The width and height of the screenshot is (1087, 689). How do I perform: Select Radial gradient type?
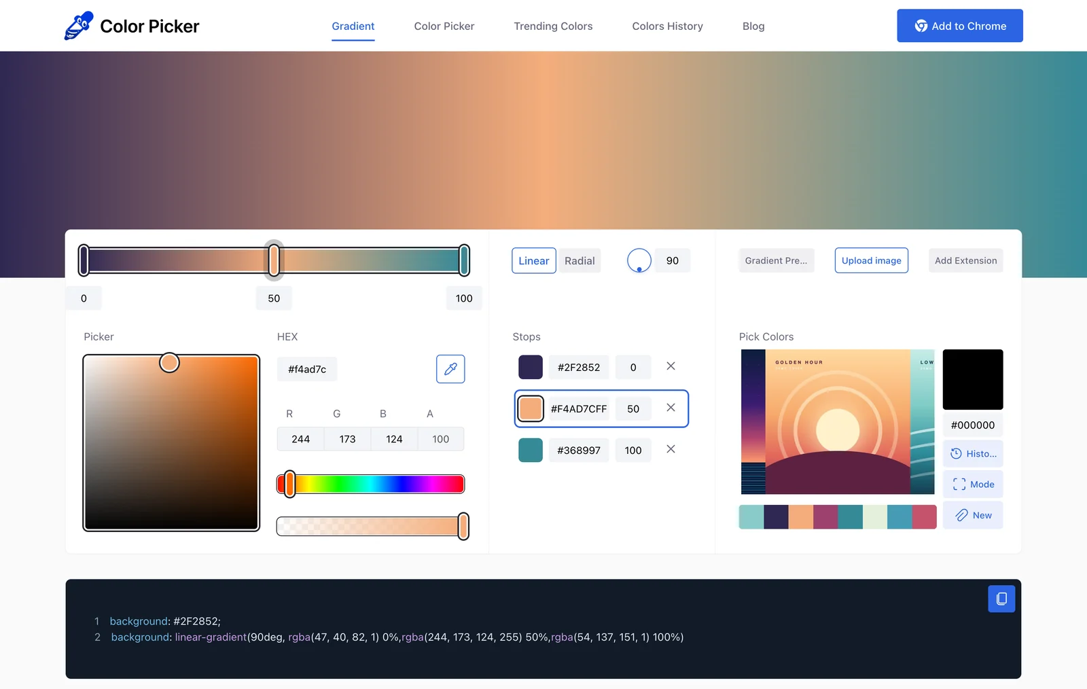click(x=580, y=261)
